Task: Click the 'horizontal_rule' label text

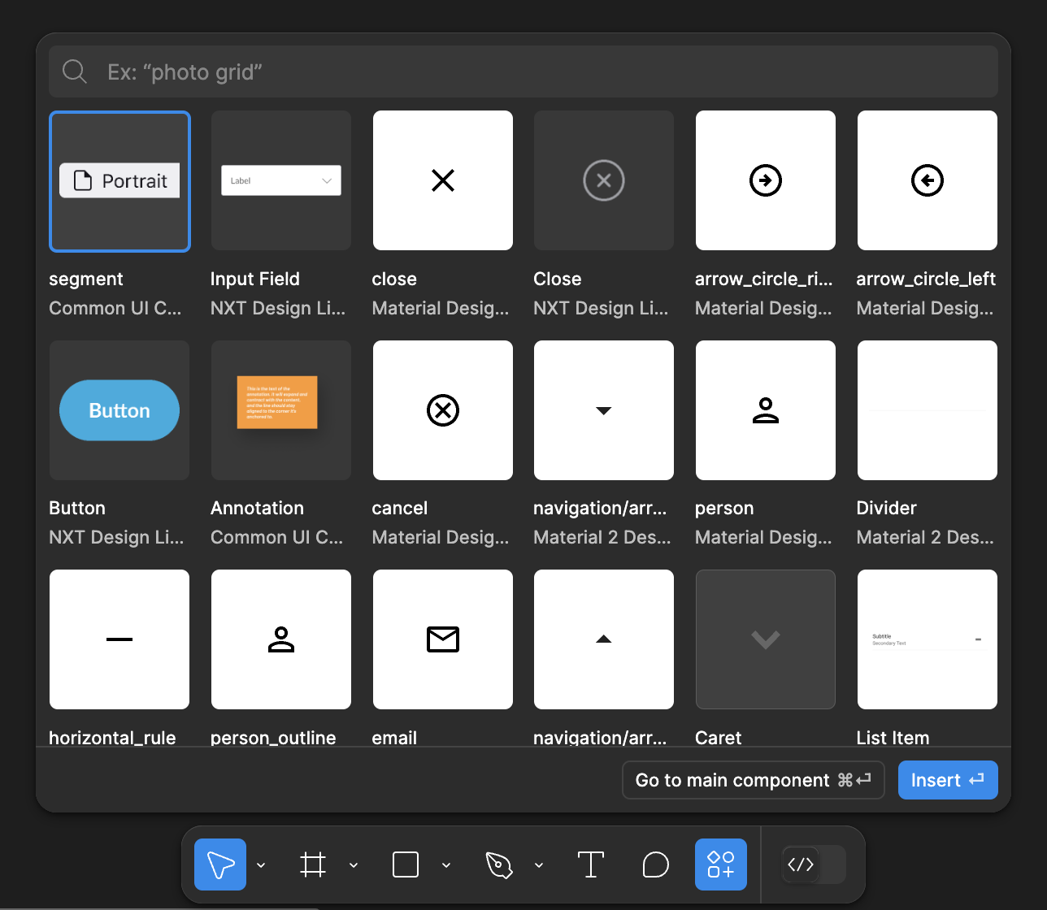Action: [x=112, y=737]
